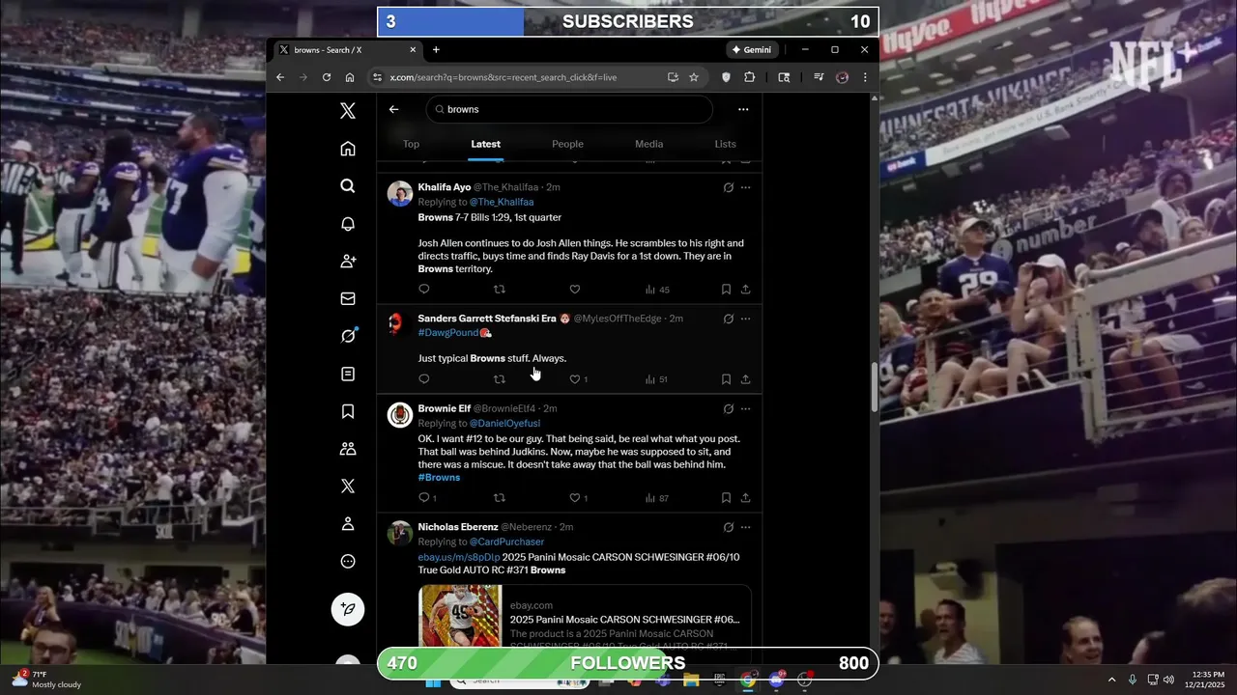Share the Sanders Garrett Stefanski Era post
This screenshot has width=1237, height=695.
point(745,379)
